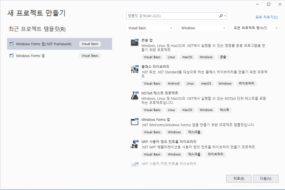Viewport: 285px width, 190px height.
Task: Click the 라이브러리 tag under 클래스 라이브러리
Action: 247,83
